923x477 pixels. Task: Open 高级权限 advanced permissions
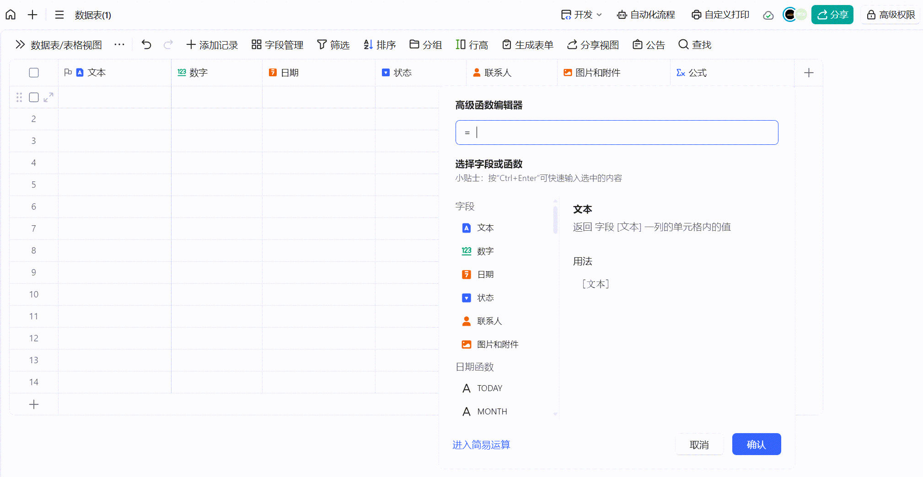coord(891,15)
